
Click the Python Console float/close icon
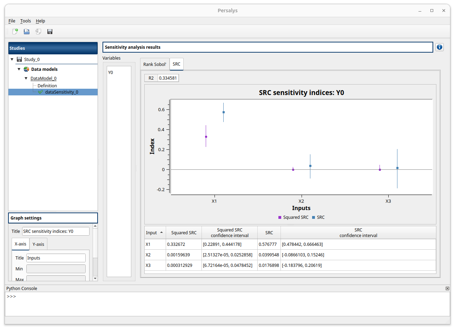click(x=447, y=288)
